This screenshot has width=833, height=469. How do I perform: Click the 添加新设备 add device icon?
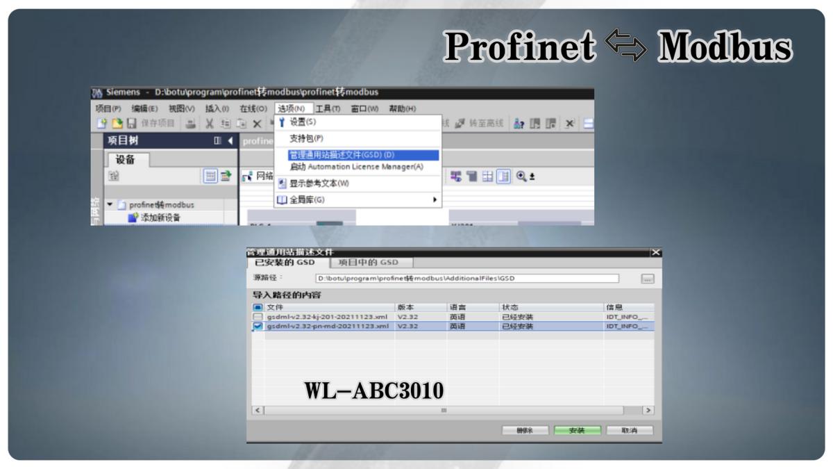click(133, 217)
